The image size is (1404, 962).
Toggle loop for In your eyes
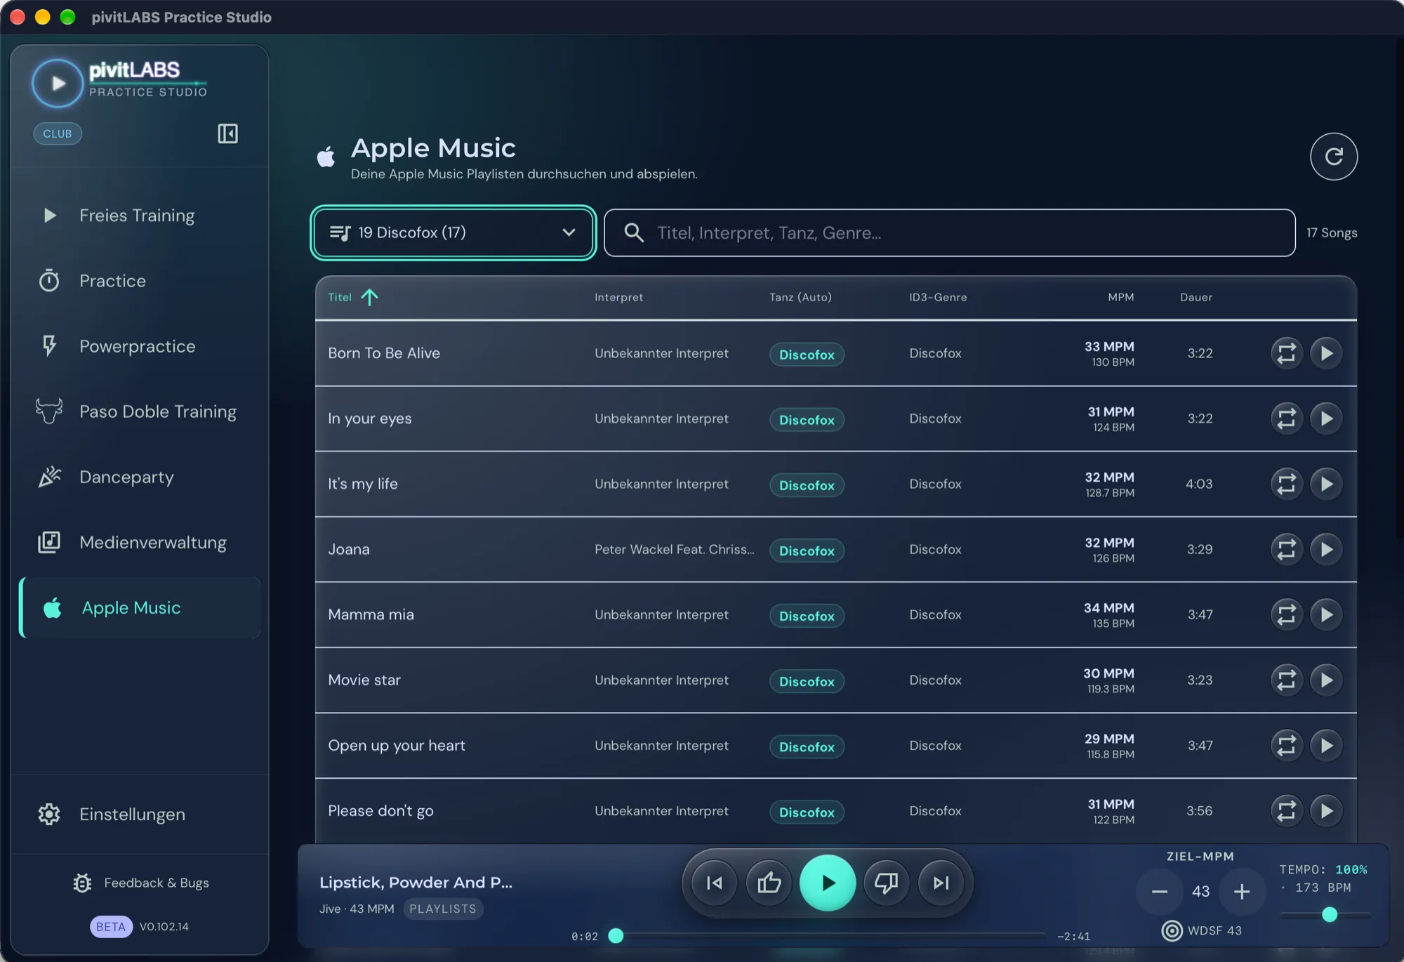[x=1286, y=419]
